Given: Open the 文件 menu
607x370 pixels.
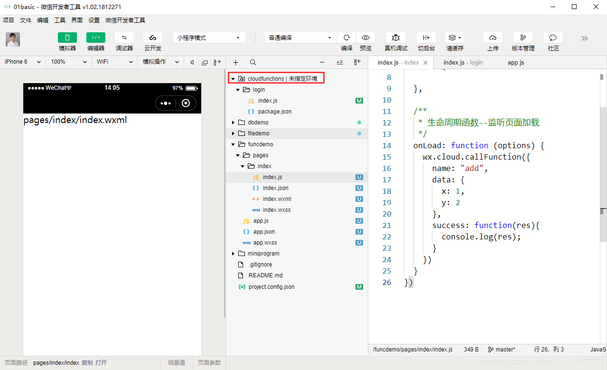Looking at the screenshot, I should pyautogui.click(x=26, y=20).
